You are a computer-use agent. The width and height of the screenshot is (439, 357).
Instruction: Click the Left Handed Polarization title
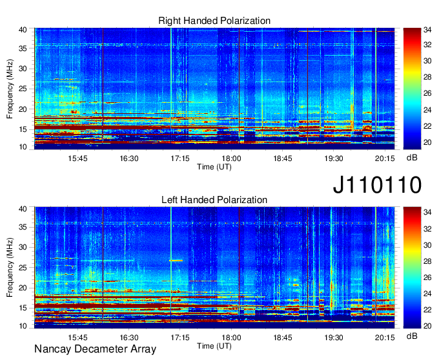click(214, 200)
